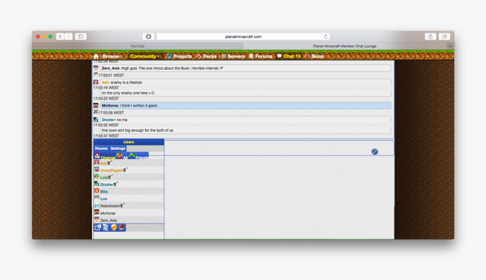Click McHorse name in highlighted message
This screenshot has width=486, height=280.
pos(110,106)
